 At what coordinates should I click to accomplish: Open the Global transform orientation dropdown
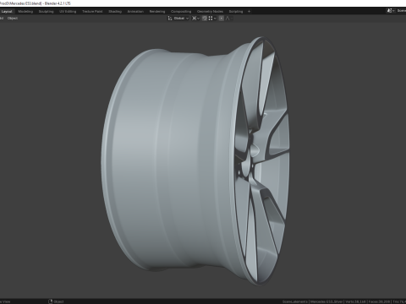coord(181,19)
